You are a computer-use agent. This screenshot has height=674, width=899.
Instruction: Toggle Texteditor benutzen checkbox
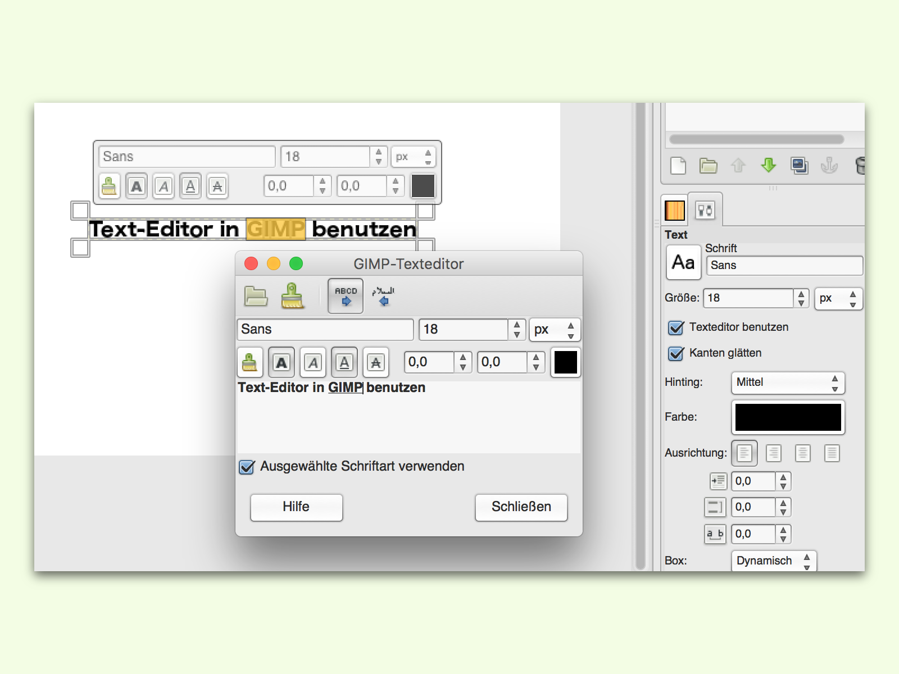point(676,327)
